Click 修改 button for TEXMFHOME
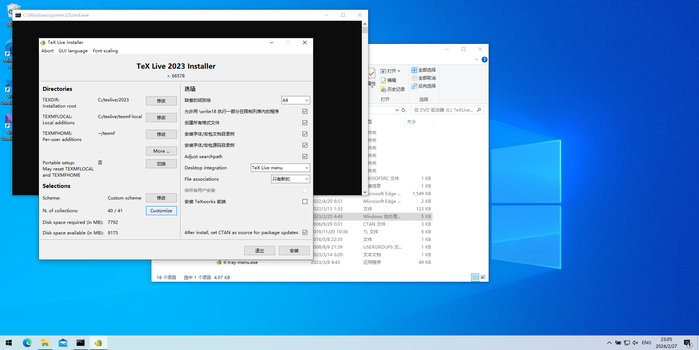Screen dimensions: 699x350 (161, 134)
